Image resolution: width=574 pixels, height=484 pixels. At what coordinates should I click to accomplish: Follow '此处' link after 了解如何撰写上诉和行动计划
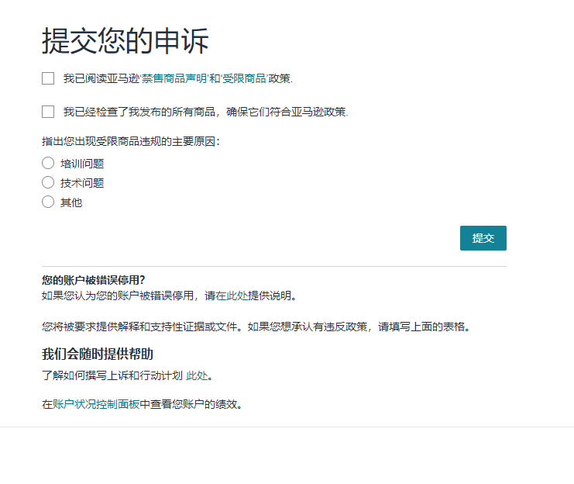point(197,375)
